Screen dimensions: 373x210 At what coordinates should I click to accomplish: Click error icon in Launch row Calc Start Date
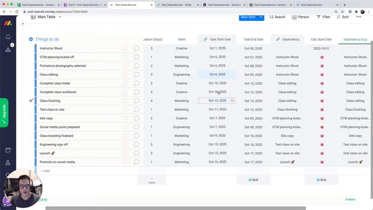pyautogui.click(x=322, y=153)
